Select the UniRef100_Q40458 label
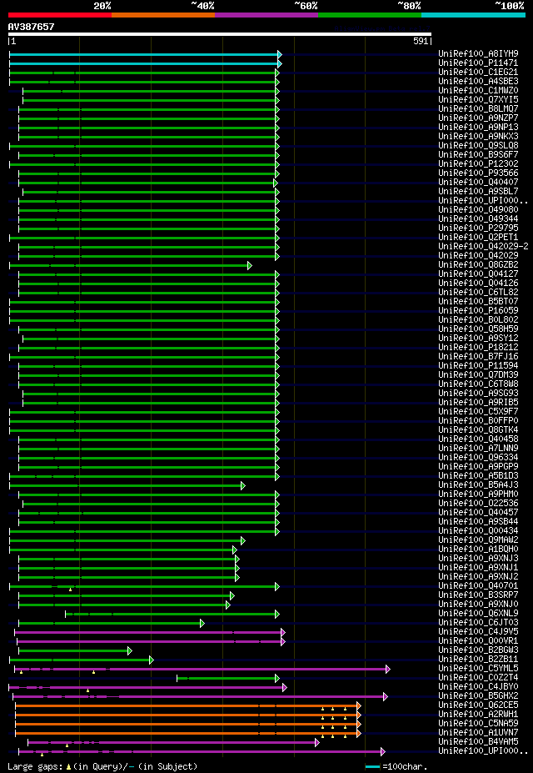The image size is (533, 773). 478,439
